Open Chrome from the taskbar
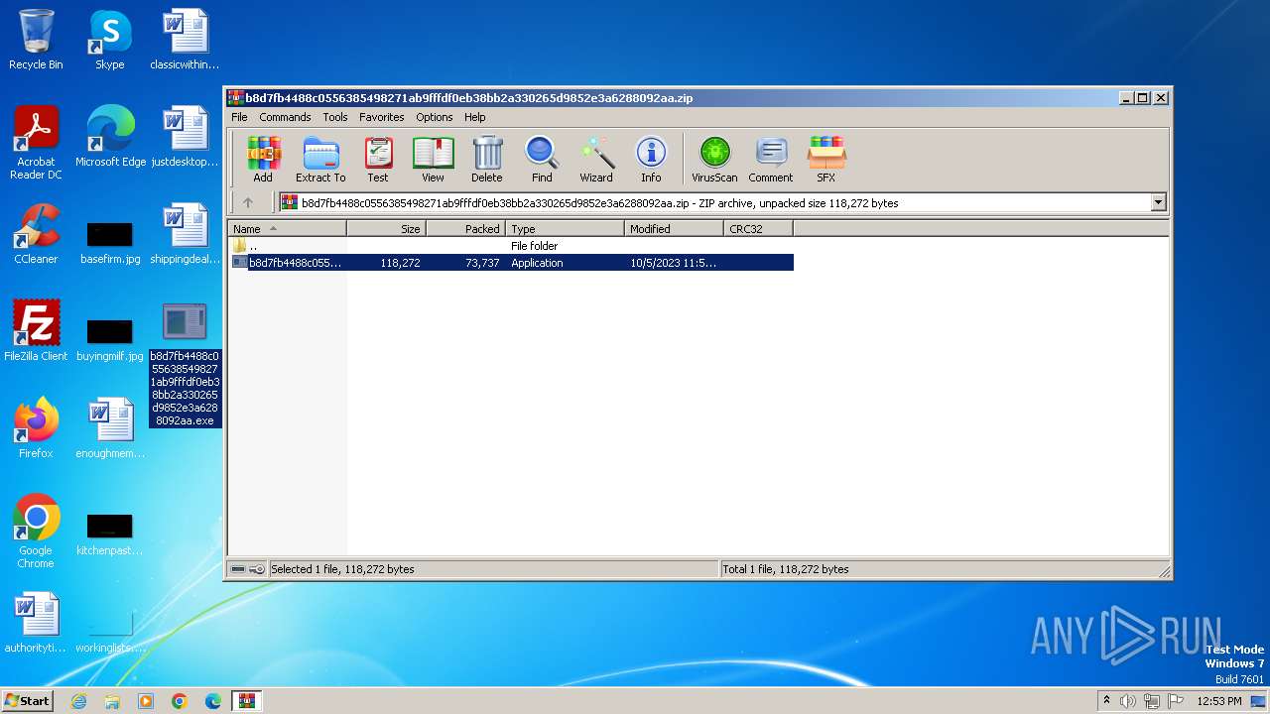The height and width of the screenshot is (714, 1270). click(180, 701)
